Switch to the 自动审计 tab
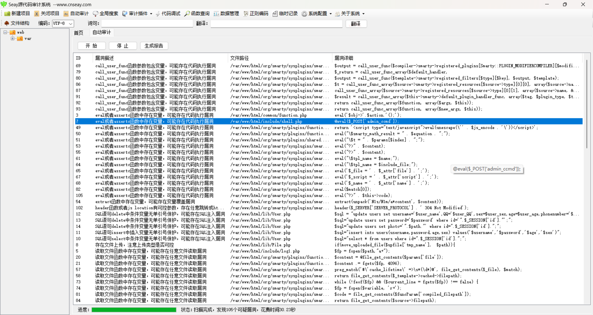 (x=102, y=32)
